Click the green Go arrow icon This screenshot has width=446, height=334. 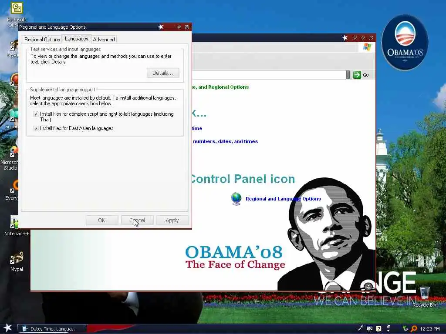(x=357, y=75)
